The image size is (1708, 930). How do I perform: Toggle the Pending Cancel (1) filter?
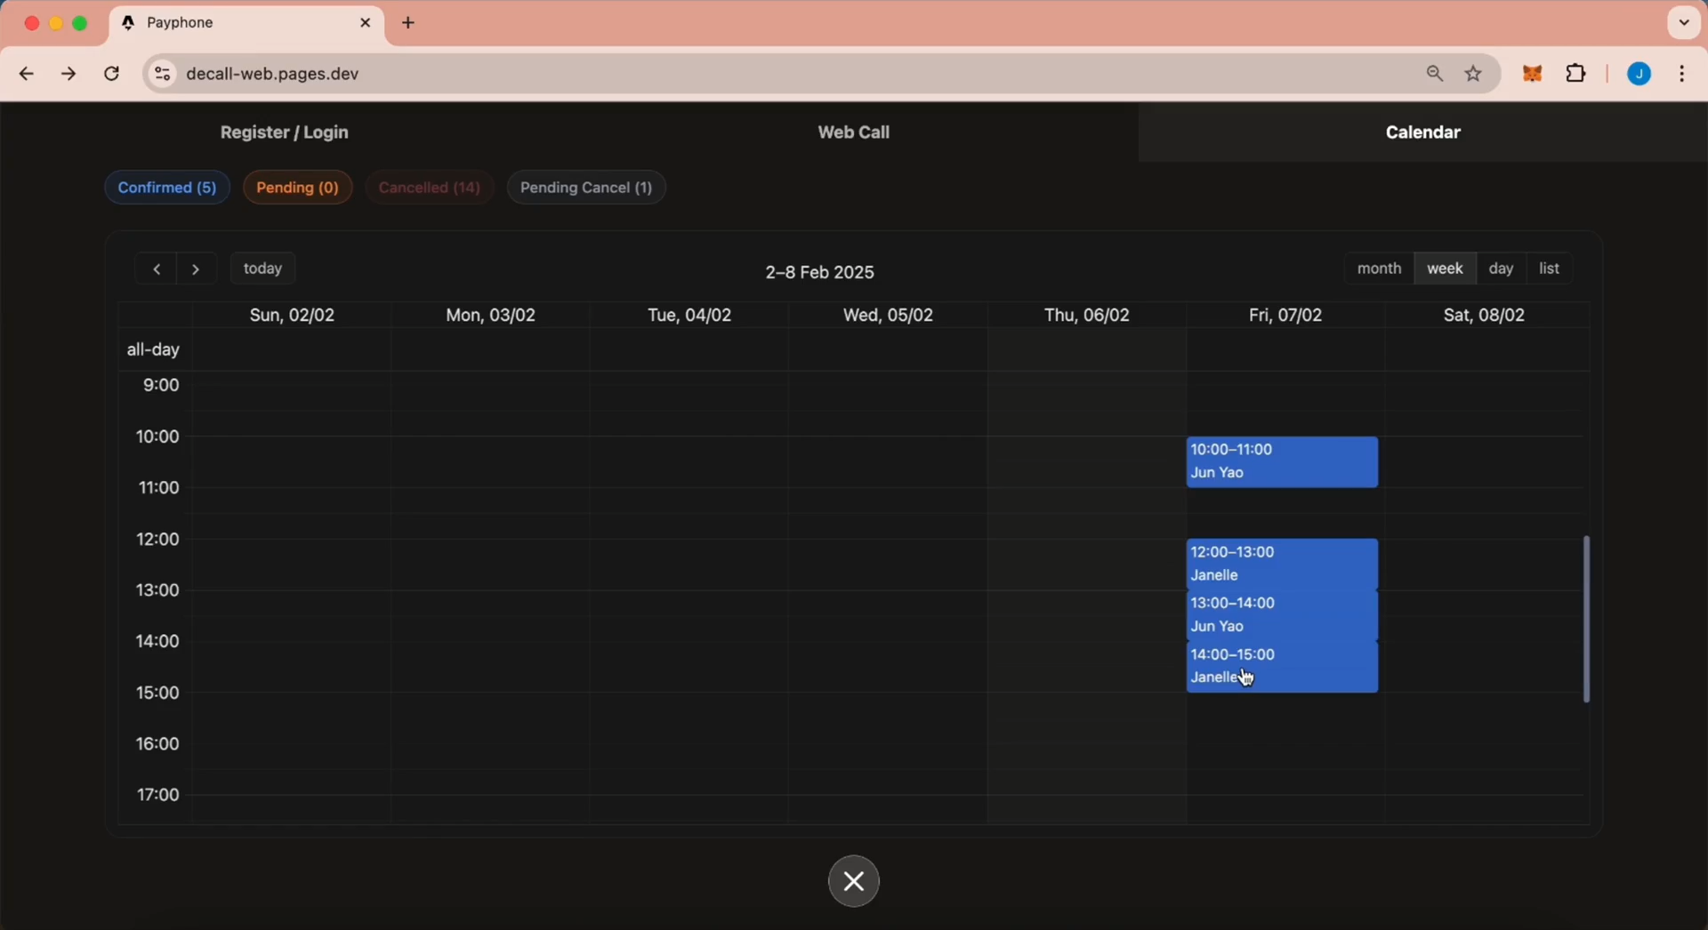coord(586,188)
